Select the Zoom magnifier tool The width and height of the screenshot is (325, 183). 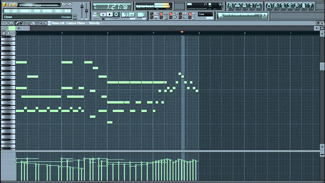coord(41,23)
